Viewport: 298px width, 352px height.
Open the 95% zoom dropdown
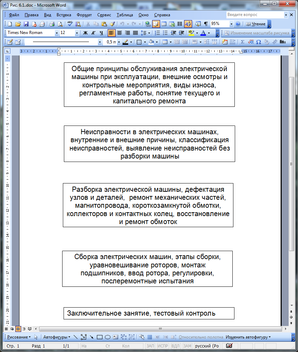click(x=231, y=24)
